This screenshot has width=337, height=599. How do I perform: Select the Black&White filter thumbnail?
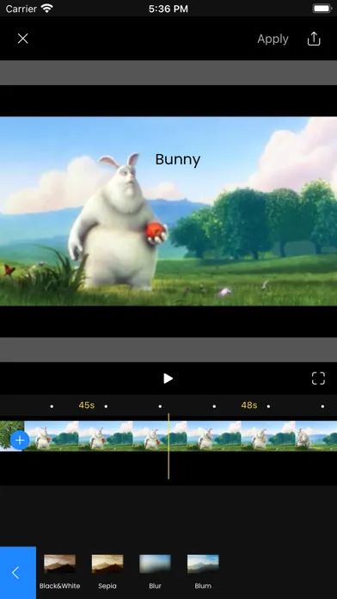pyautogui.click(x=59, y=564)
